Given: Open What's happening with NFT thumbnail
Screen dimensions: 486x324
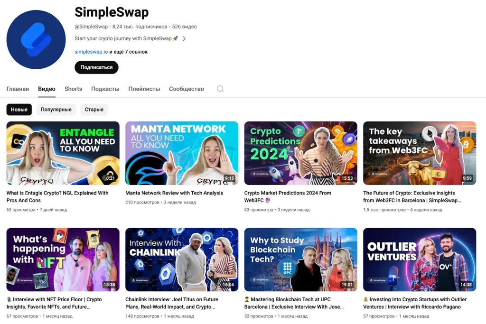Looking at the screenshot, I should (x=63, y=259).
